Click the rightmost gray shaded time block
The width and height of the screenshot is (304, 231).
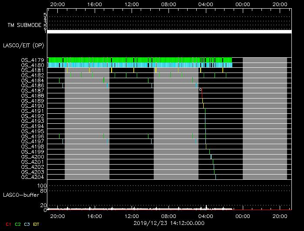(265, 118)
